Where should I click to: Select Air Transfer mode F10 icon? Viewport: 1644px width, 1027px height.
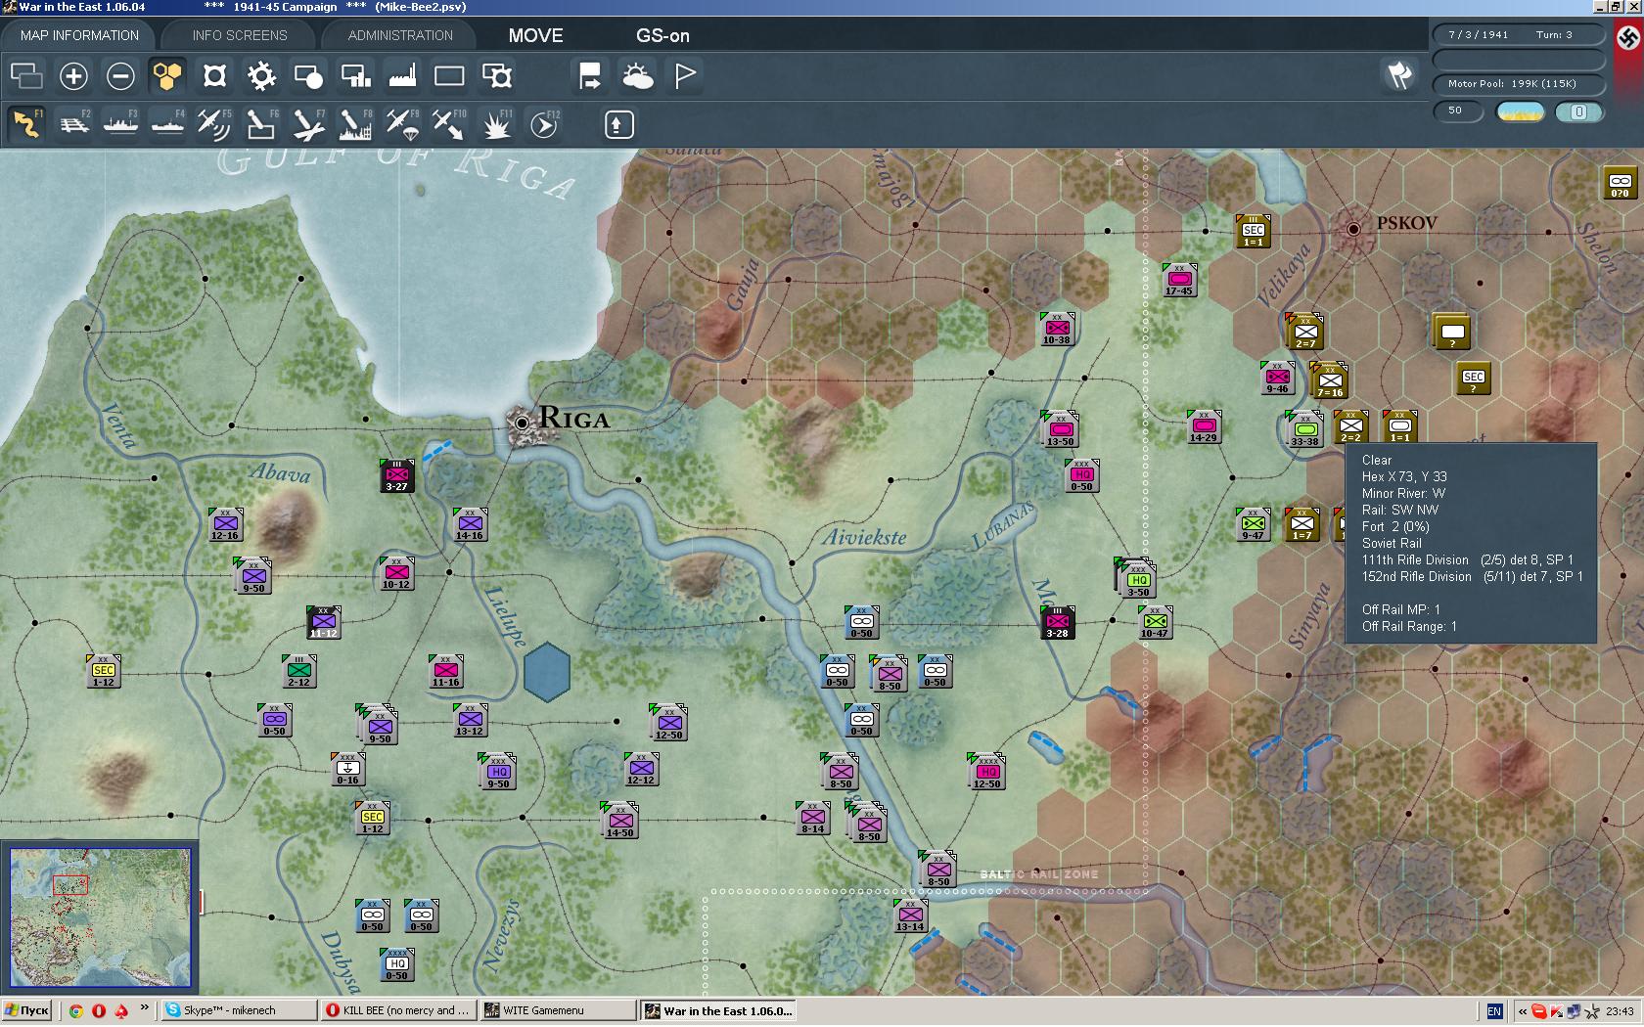pyautogui.click(x=449, y=124)
